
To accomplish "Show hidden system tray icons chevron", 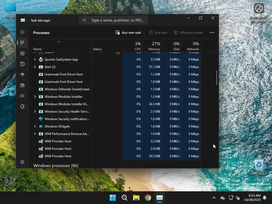I will pyautogui.click(x=214, y=198).
